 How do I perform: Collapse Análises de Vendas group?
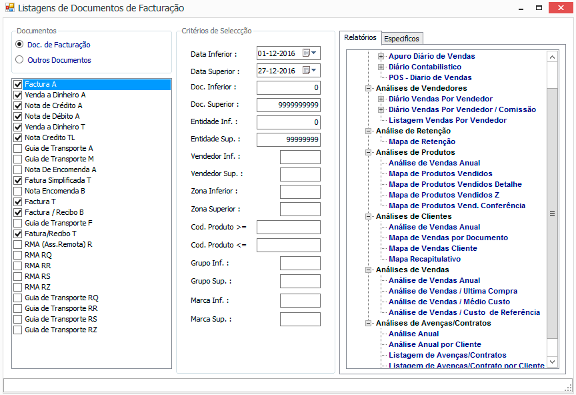(x=368, y=270)
